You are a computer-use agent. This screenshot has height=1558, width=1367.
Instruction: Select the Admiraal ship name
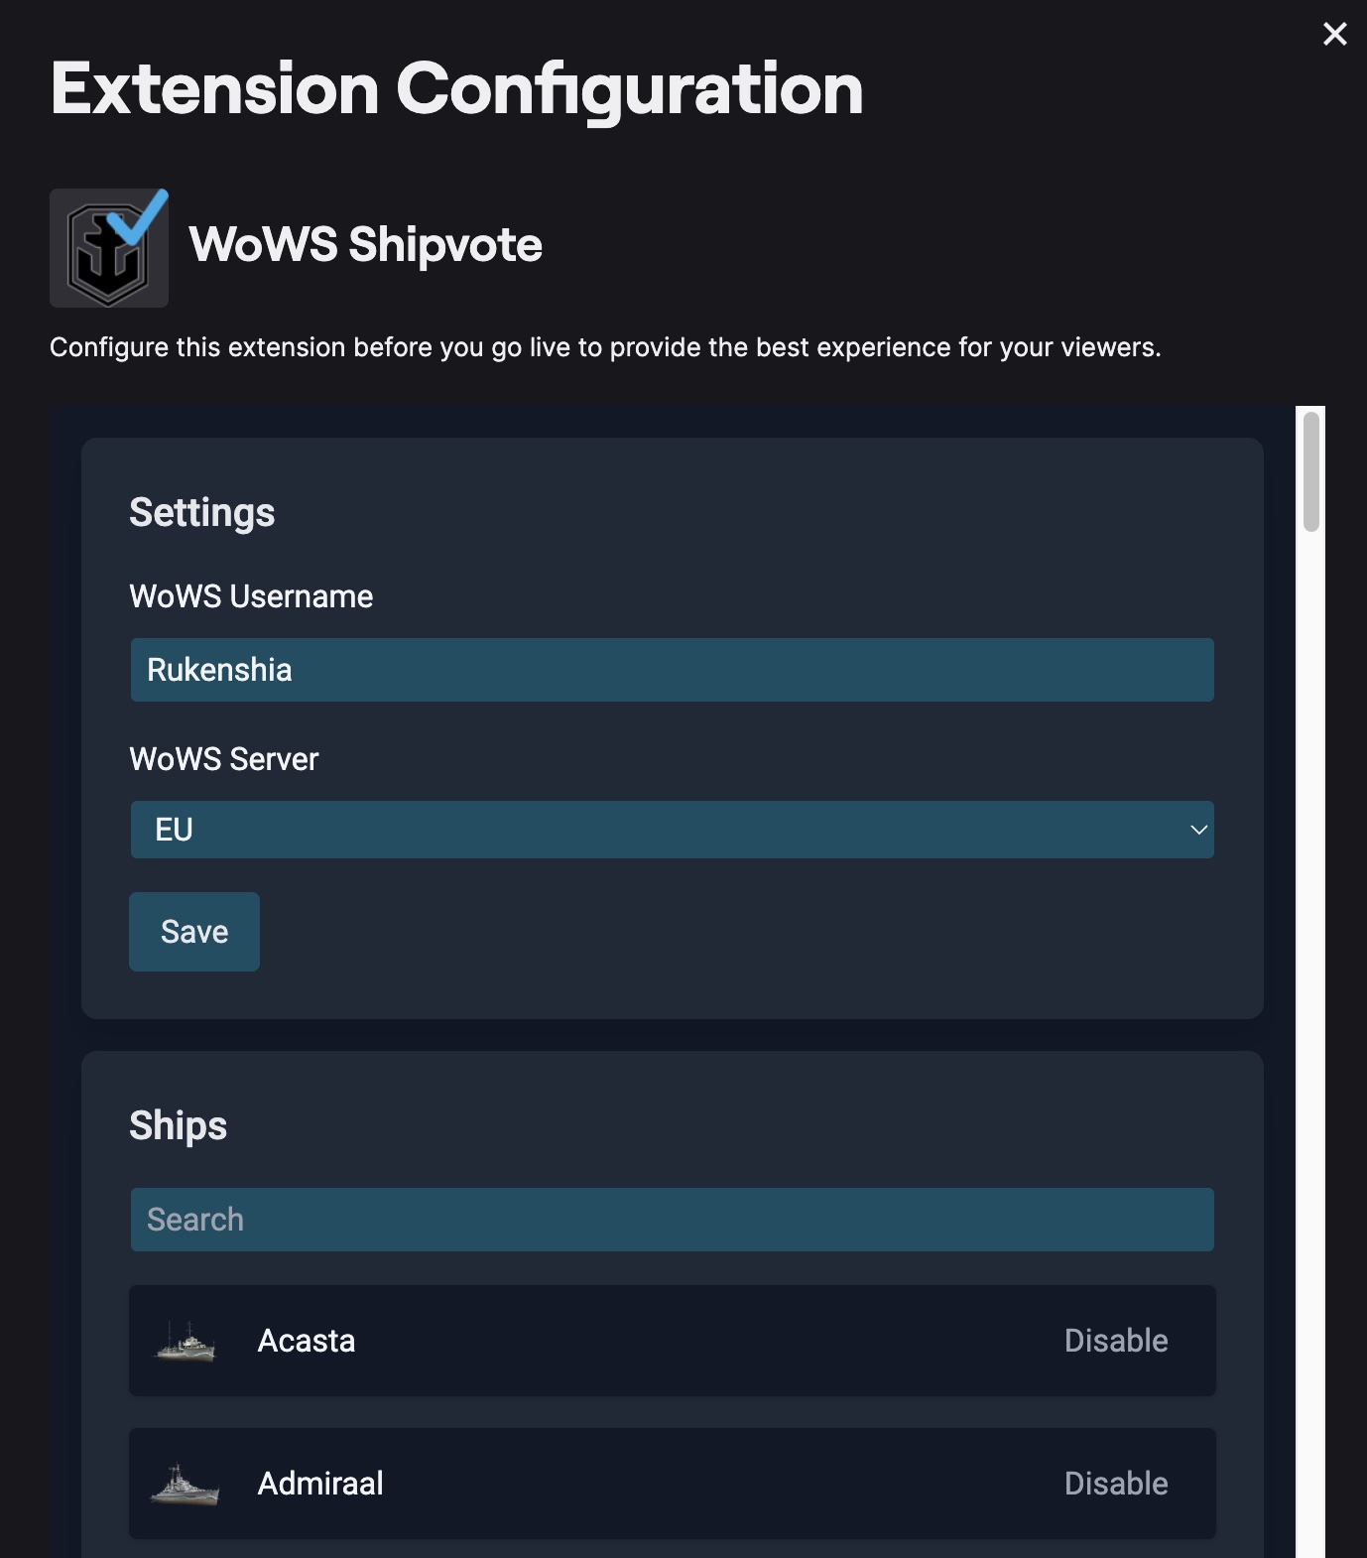[x=320, y=1484]
